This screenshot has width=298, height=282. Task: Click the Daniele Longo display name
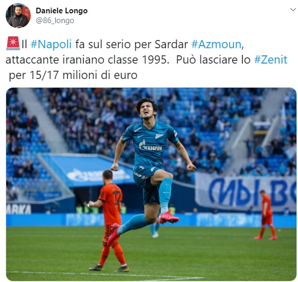click(x=62, y=11)
